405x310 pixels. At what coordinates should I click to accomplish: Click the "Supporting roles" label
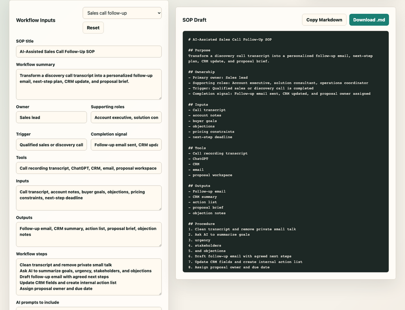(x=108, y=107)
